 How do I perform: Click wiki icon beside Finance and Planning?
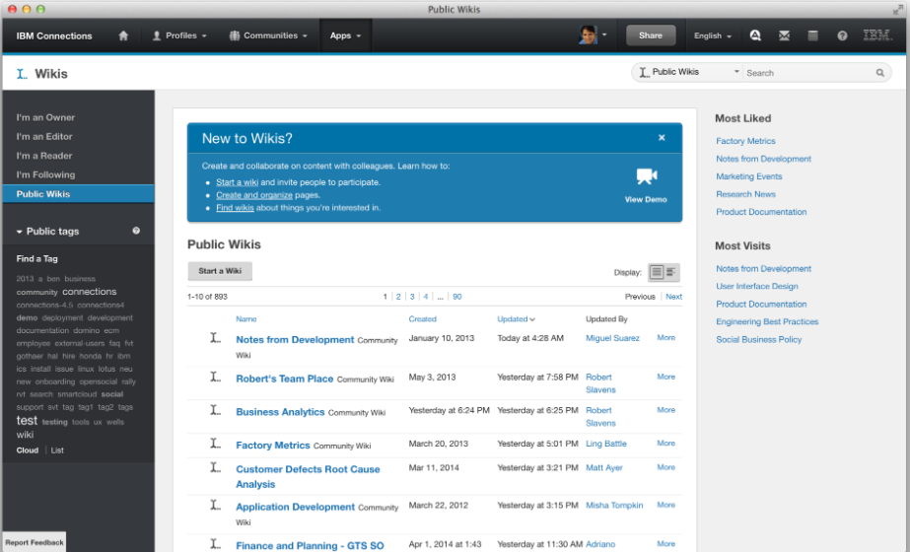coord(215,544)
